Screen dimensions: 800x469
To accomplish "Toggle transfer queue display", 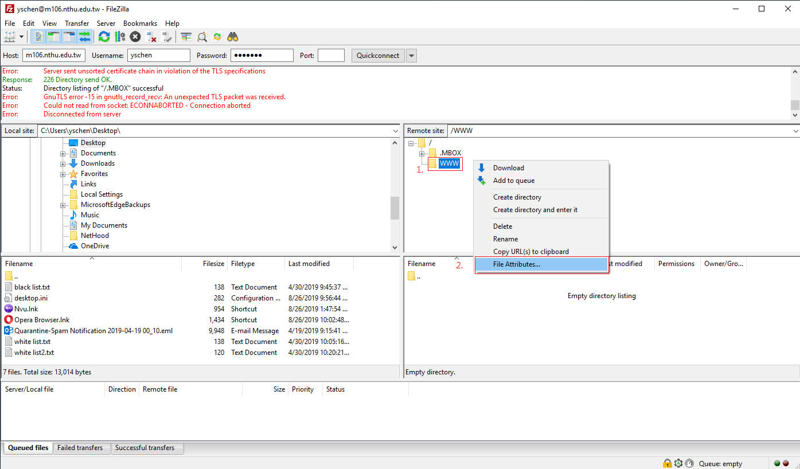I will tap(85, 37).
